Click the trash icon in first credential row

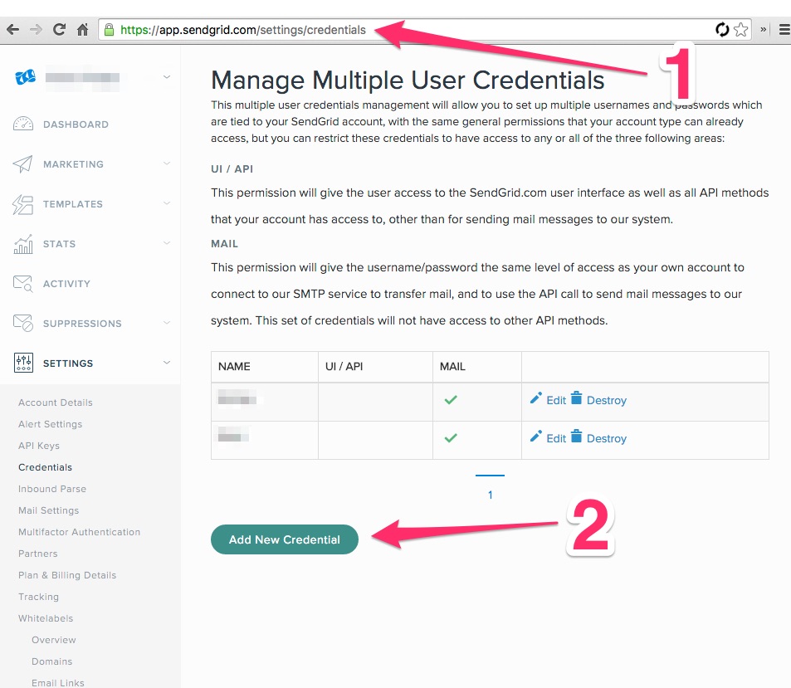(577, 398)
